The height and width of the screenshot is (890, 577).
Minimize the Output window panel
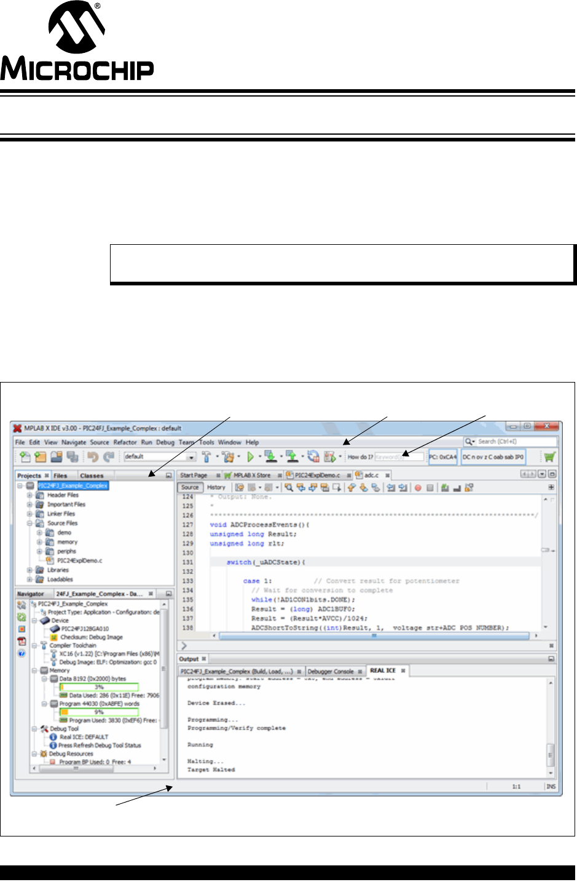pos(551,659)
